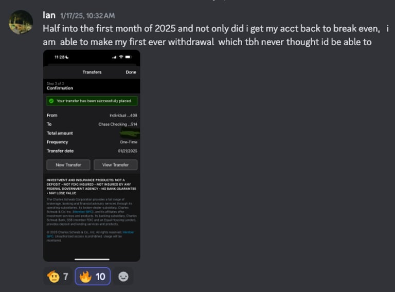Click the Transfers screen title
Image resolution: width=395 pixels, height=292 pixels.
pyautogui.click(x=92, y=72)
